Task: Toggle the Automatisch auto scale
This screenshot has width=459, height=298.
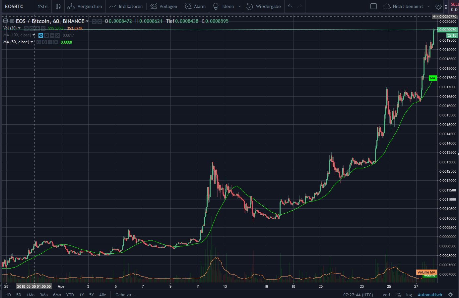Action: click(x=430, y=295)
